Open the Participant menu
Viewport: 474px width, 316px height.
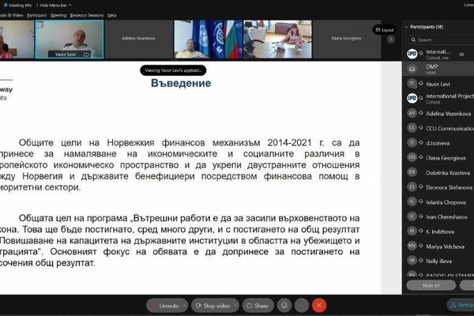37,15
